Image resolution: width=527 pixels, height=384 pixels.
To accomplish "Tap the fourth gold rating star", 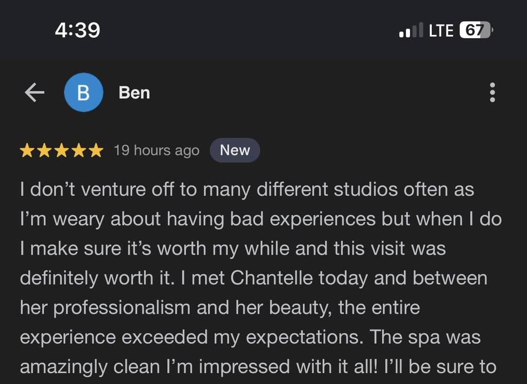I will coord(79,150).
